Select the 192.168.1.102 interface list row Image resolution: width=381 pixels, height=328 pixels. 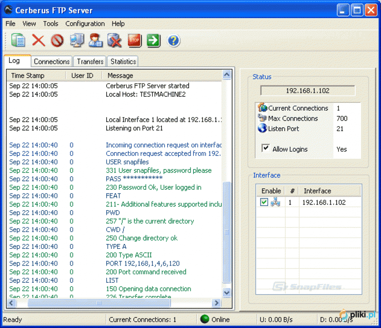[309, 202]
